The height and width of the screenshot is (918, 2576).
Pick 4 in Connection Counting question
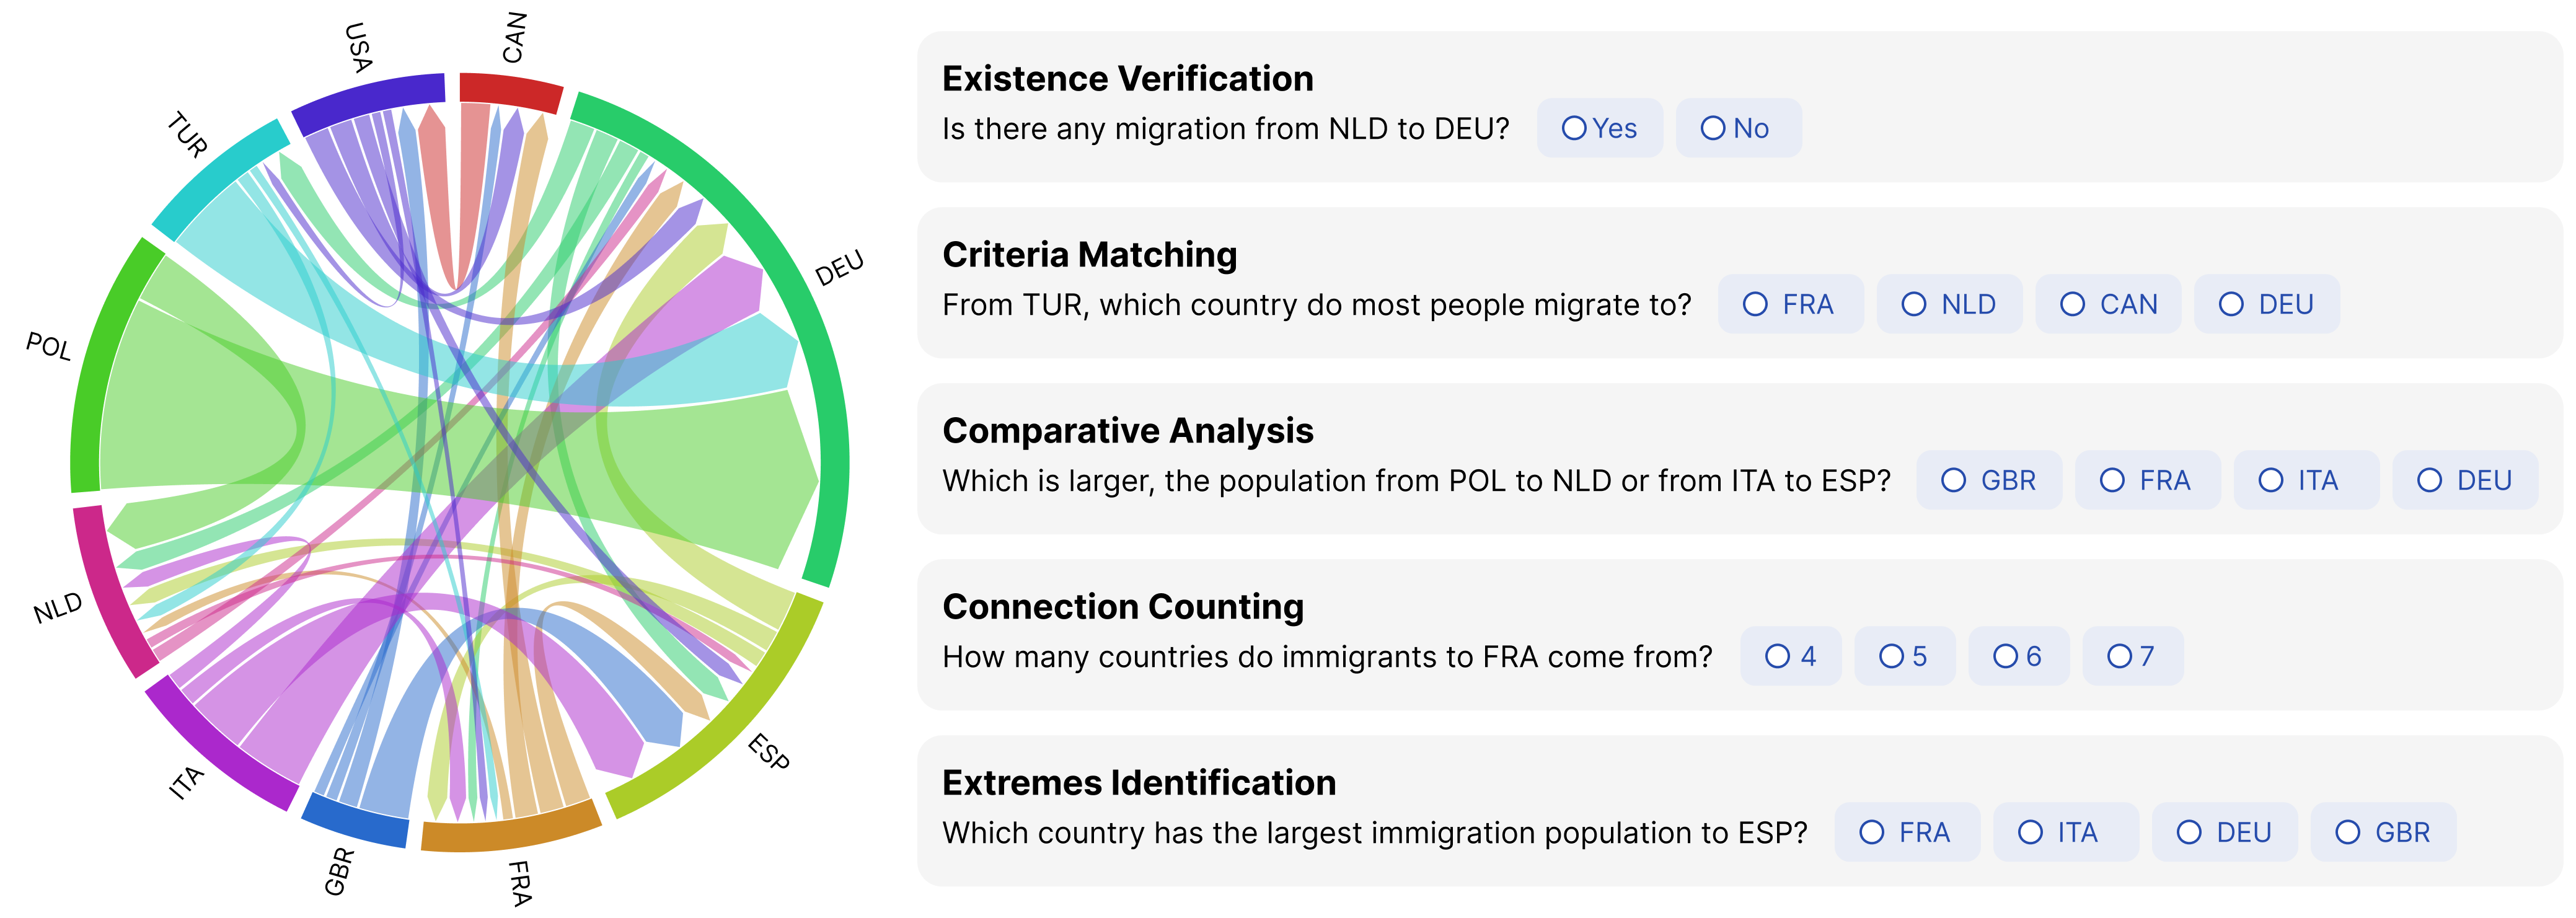[x=1790, y=656]
